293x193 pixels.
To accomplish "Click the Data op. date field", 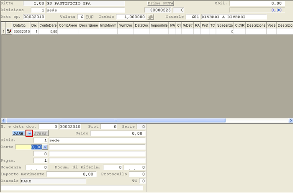I will tap(34, 17).
